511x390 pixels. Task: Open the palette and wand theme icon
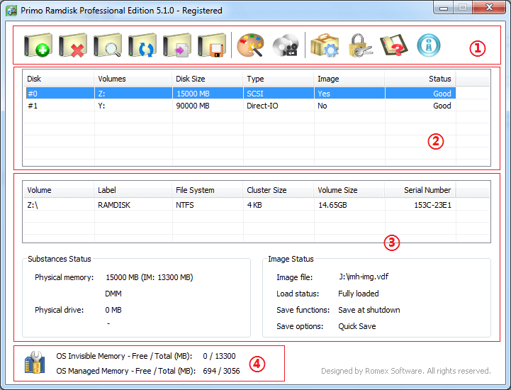click(x=250, y=45)
